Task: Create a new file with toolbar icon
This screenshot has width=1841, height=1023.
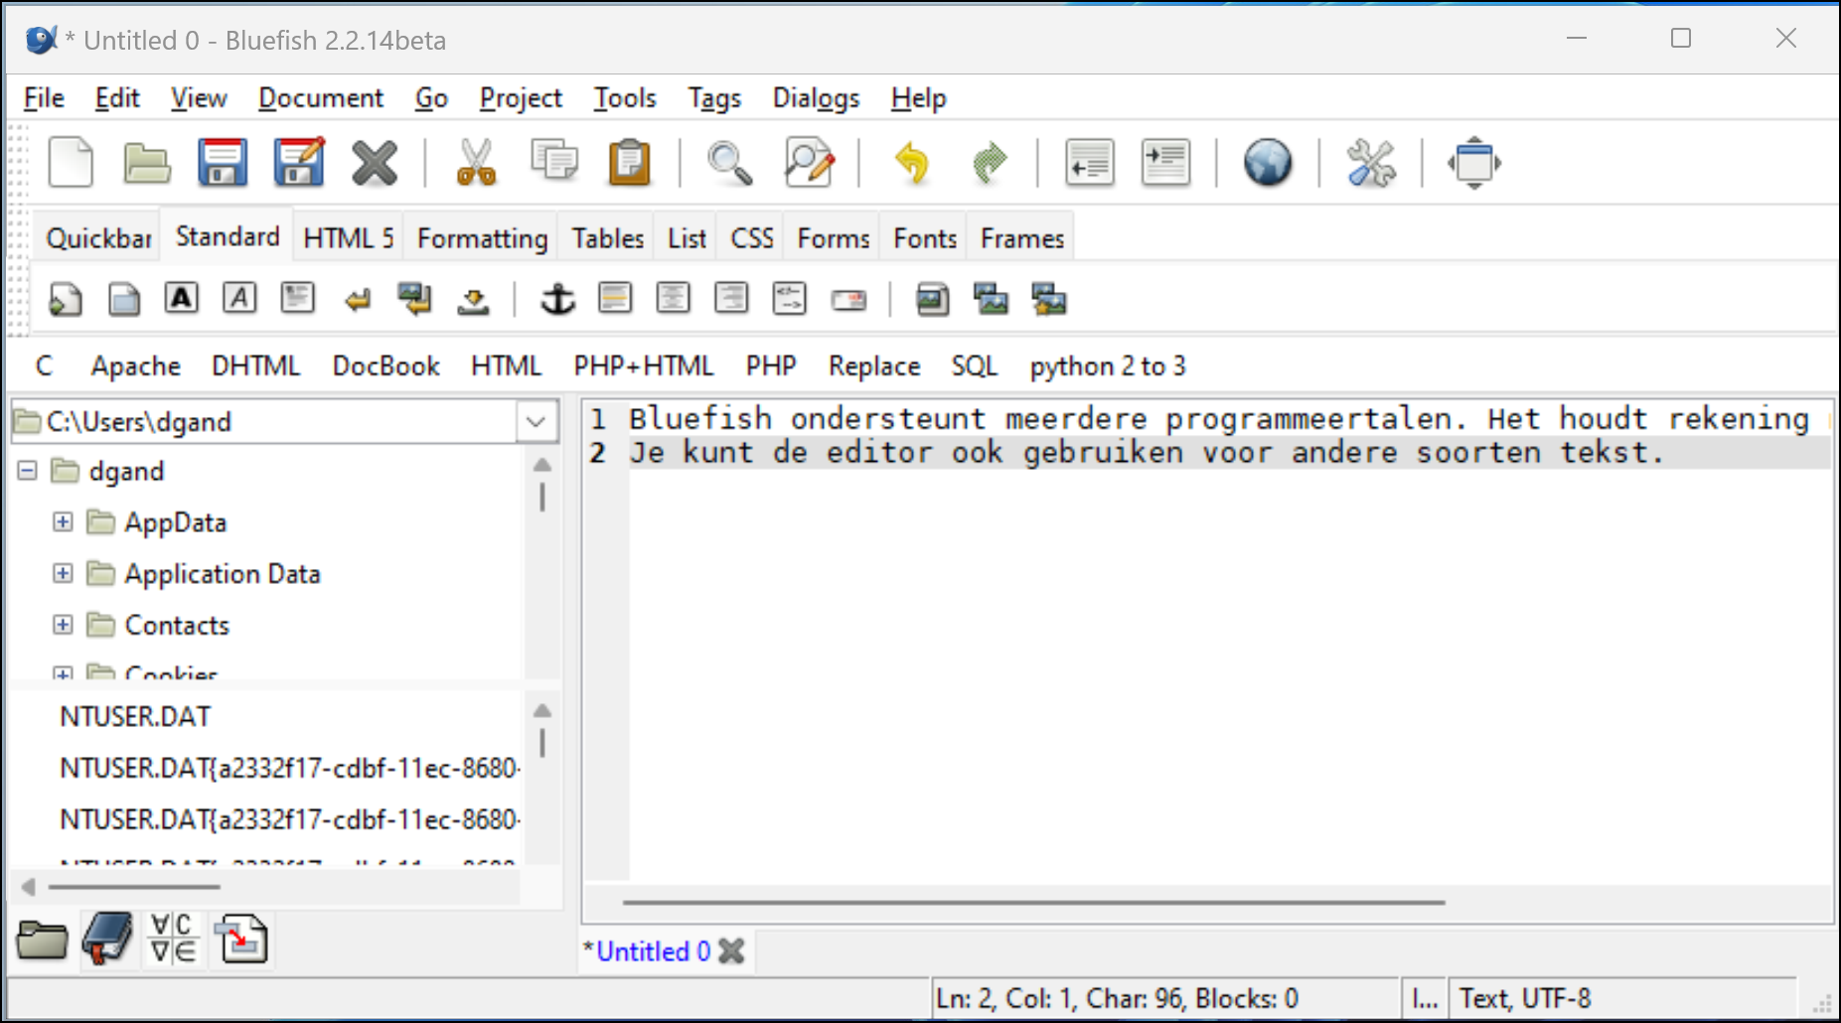Action: [x=71, y=163]
